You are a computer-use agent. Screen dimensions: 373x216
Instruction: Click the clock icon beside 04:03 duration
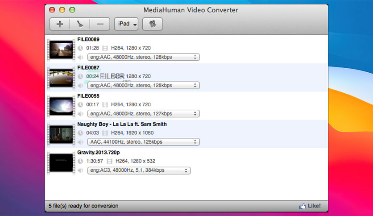80,133
